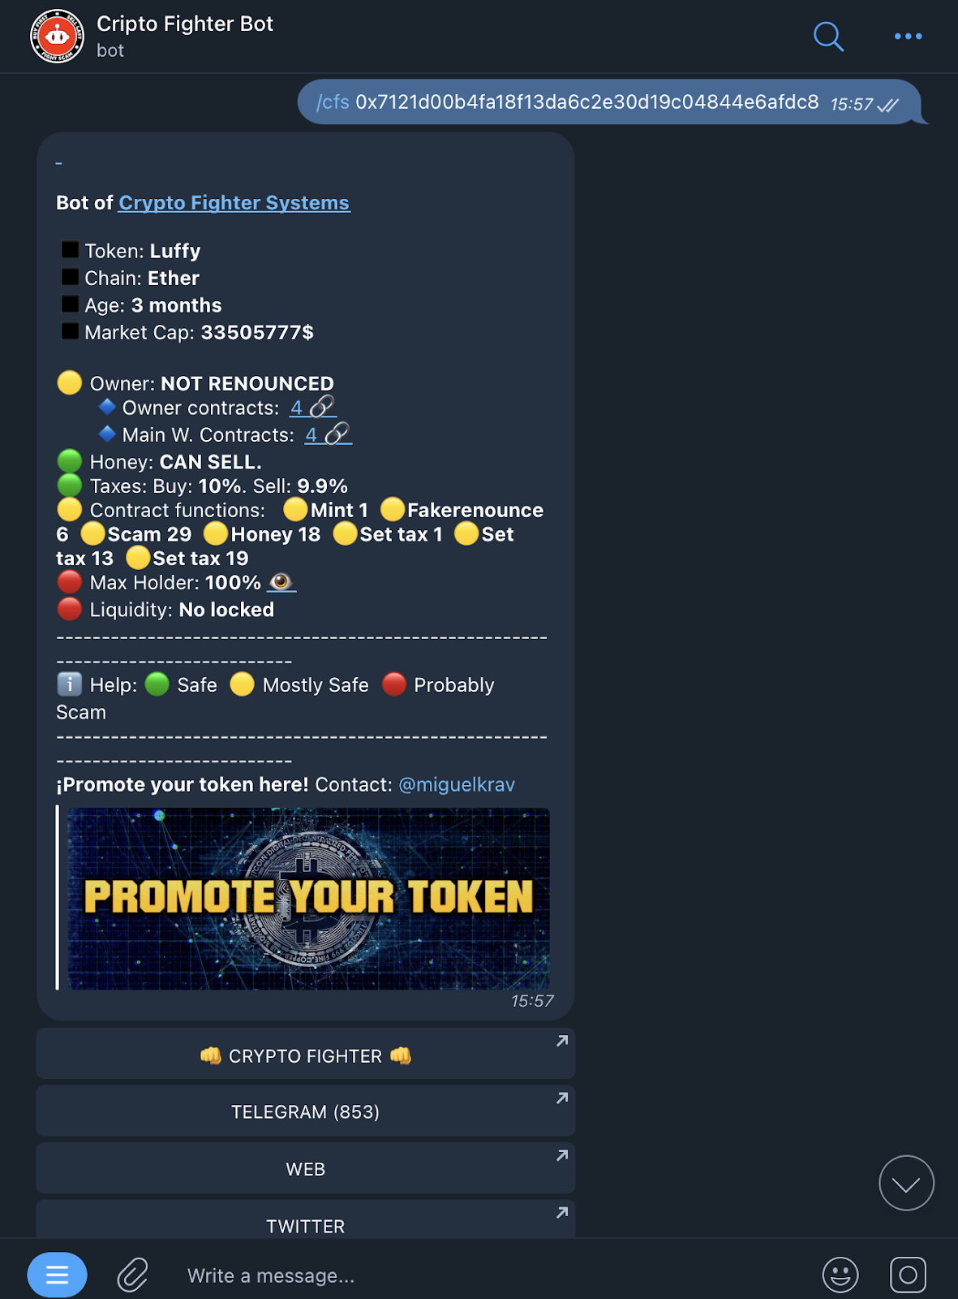Open the three-dot more options menu
This screenshot has width=958, height=1299.
(908, 37)
